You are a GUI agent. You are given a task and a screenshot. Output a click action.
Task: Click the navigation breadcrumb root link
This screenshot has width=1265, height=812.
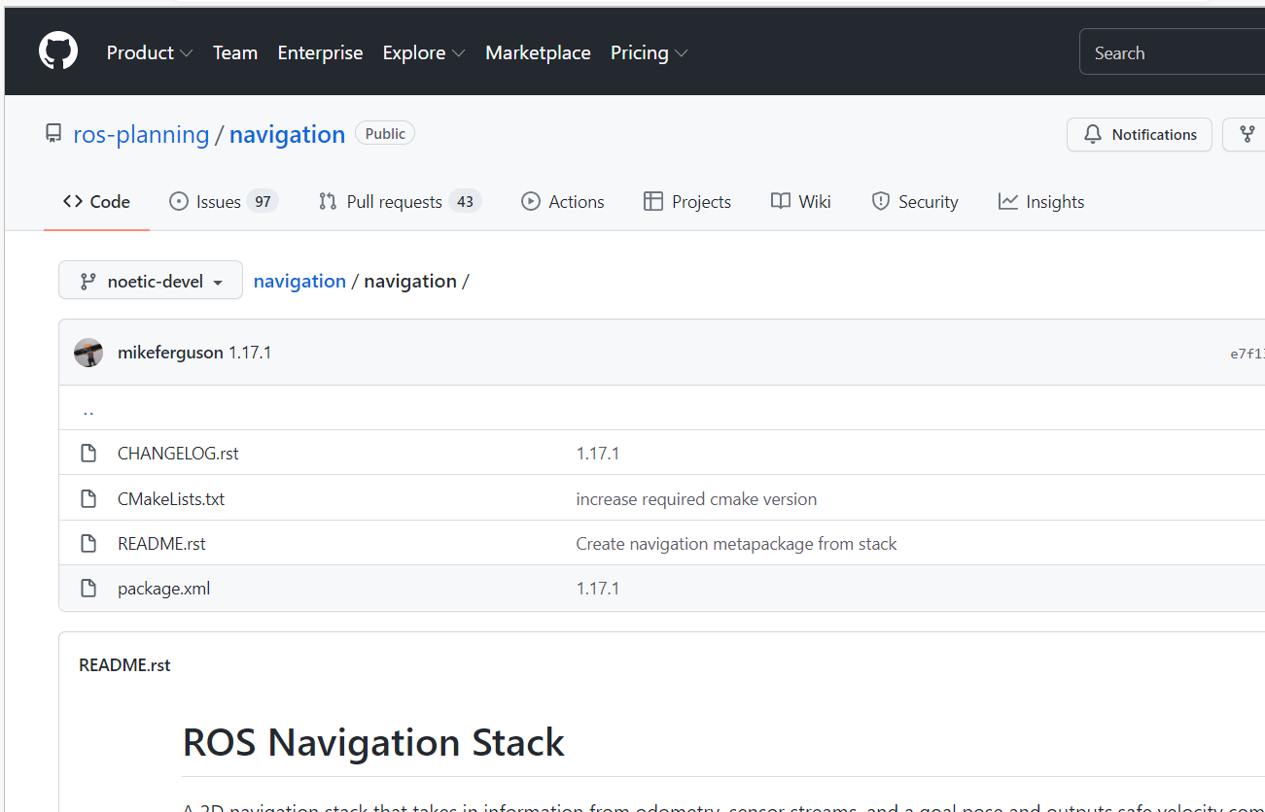pos(299,281)
